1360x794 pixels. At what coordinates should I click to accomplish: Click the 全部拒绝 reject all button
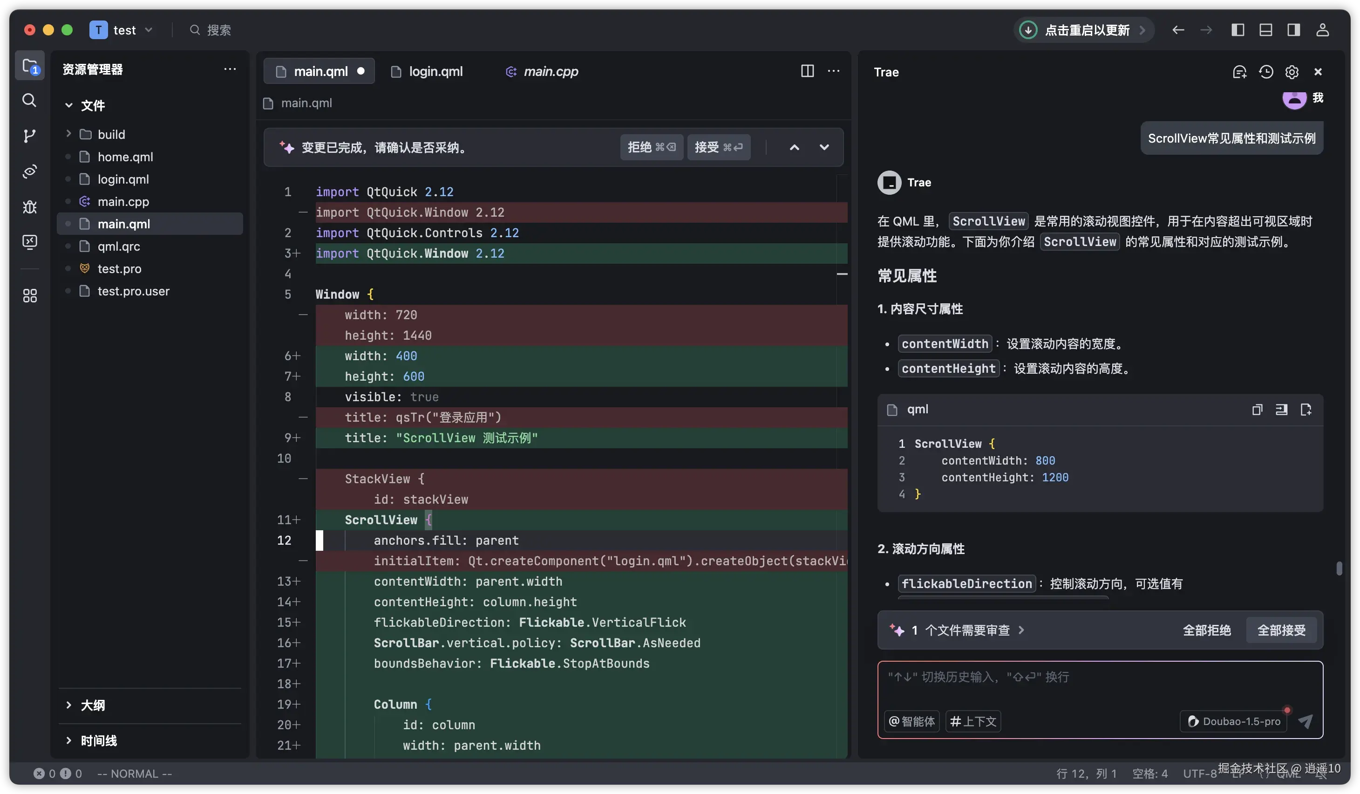[x=1206, y=630]
